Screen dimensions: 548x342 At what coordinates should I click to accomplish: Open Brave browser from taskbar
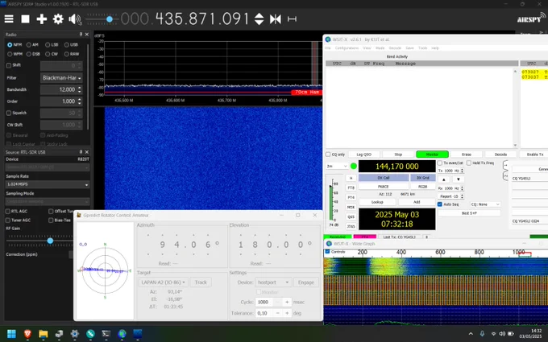27,334
